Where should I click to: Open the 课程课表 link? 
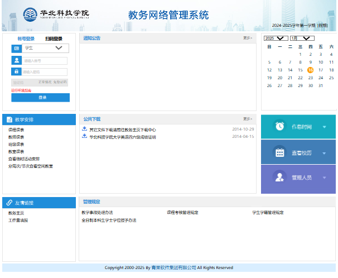tap(16, 130)
